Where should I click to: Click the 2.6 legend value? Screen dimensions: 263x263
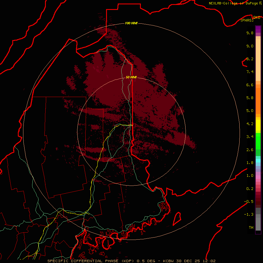[250, 150]
